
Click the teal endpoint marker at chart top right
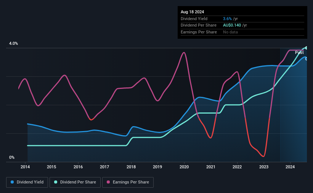coord(306,48)
